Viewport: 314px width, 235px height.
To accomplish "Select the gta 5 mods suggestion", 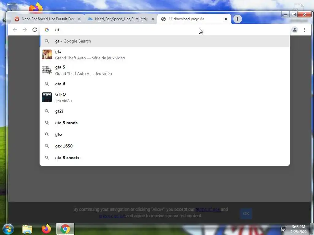I will [x=165, y=123].
